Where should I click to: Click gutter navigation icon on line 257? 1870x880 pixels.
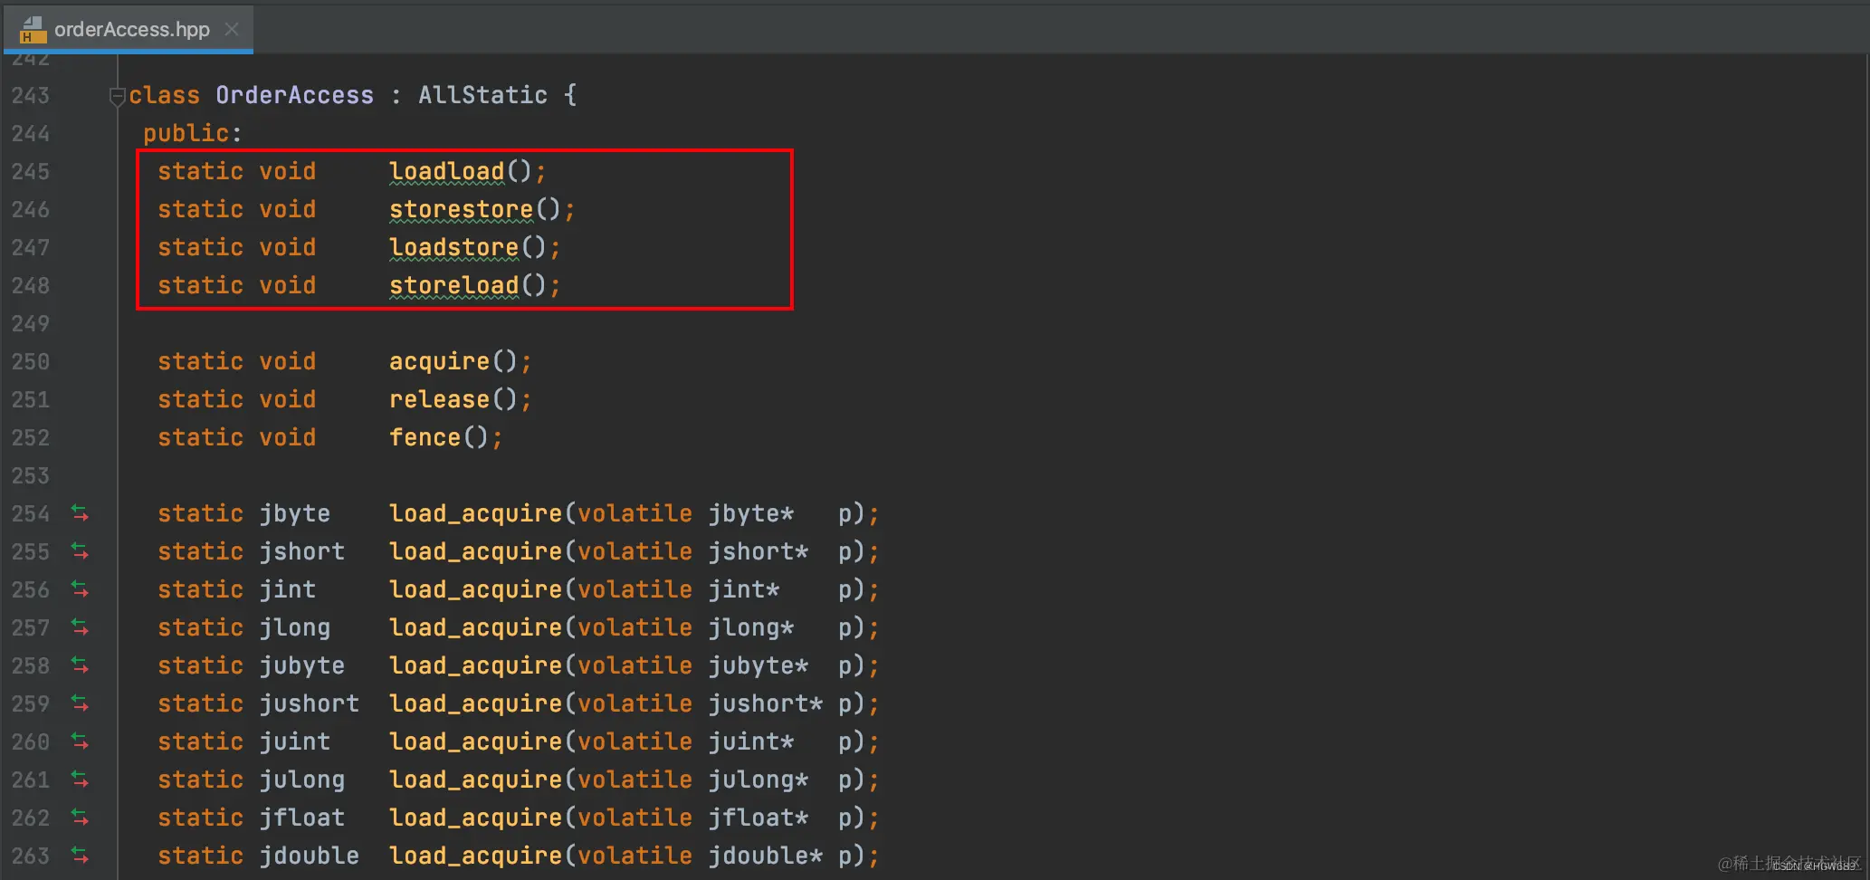click(80, 627)
